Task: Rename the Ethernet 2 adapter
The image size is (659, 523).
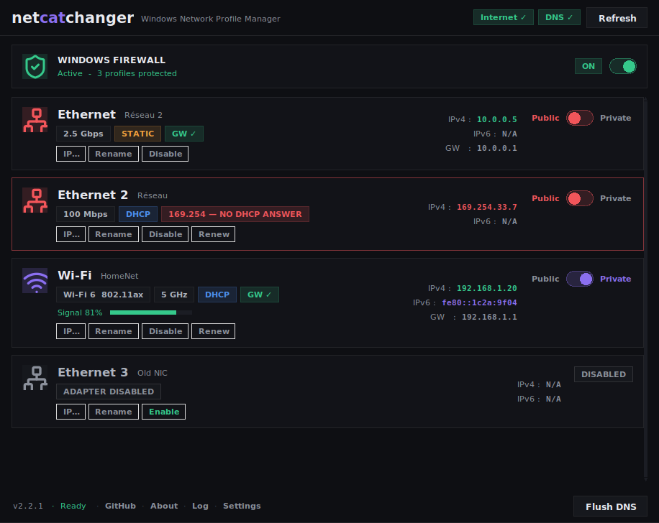Action: (114, 234)
